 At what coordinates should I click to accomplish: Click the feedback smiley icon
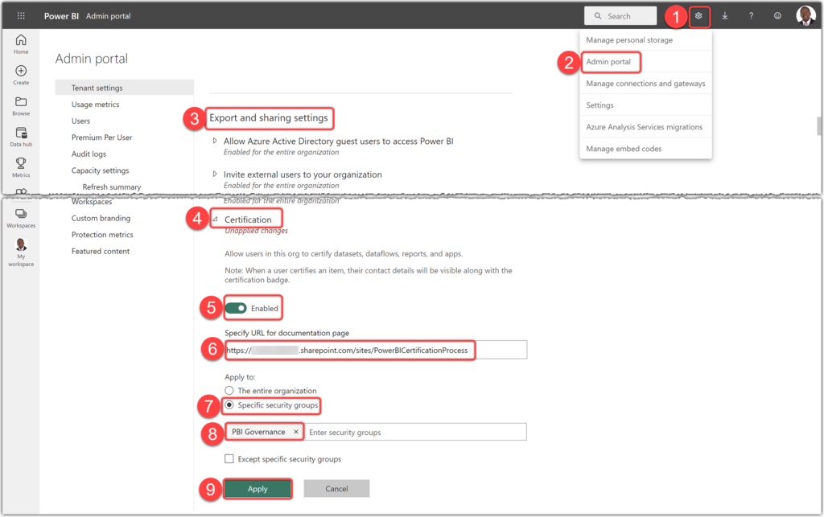coord(777,16)
